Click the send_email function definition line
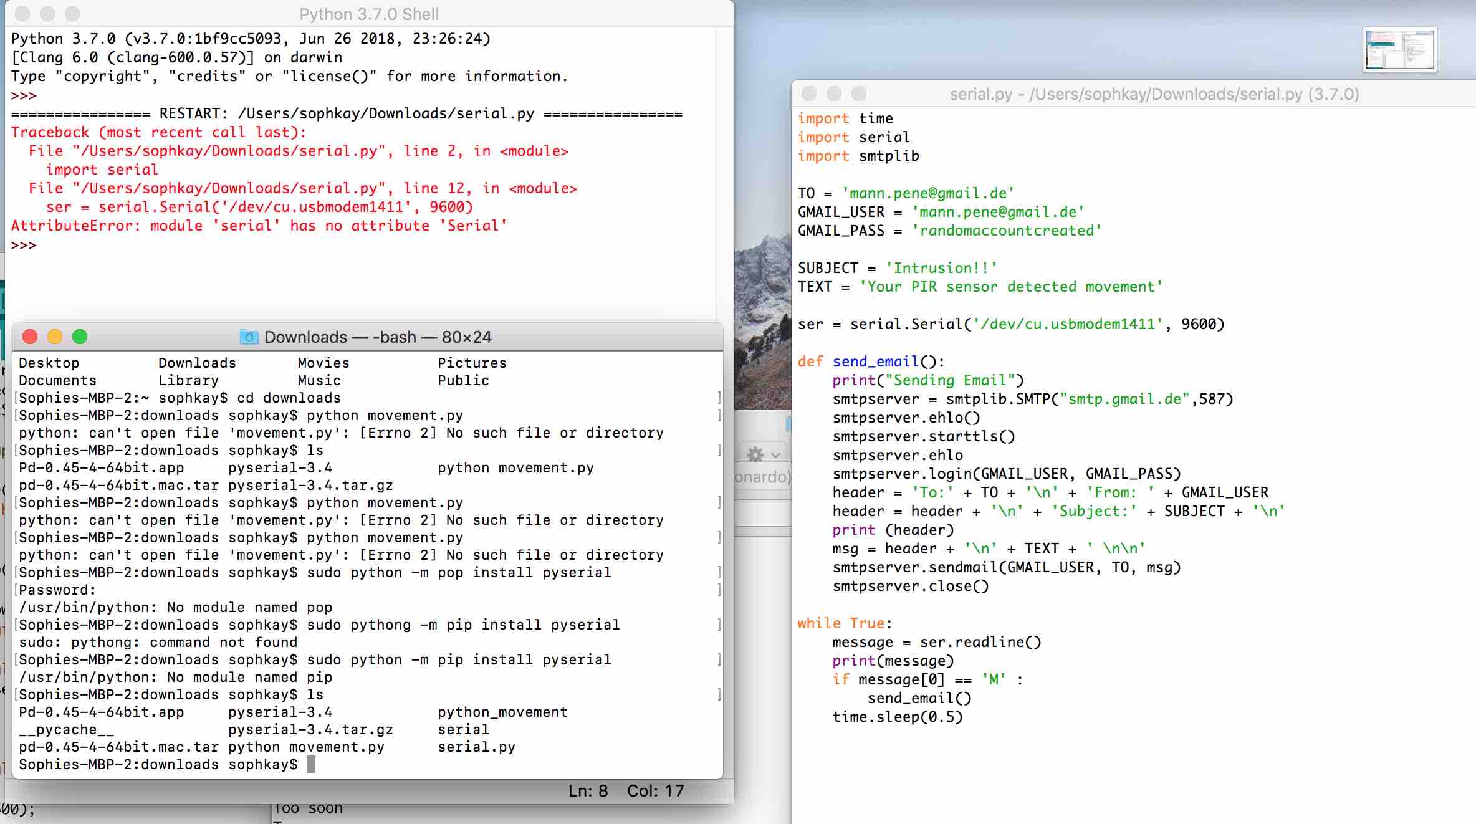1476x824 pixels. click(870, 362)
